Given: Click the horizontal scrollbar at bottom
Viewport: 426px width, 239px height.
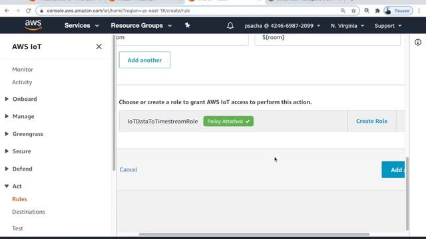Looking at the screenshot, I should tap(254, 234).
